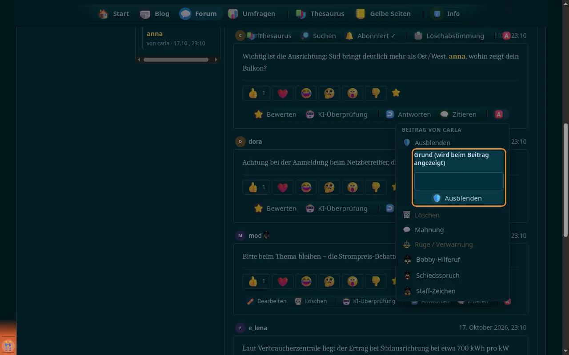Run KI-Überprüfung on carla's post
The height and width of the screenshot is (355, 569).
click(x=337, y=114)
